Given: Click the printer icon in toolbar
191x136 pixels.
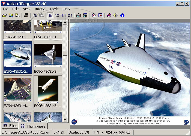Looking at the screenshot, I should point(26,15).
